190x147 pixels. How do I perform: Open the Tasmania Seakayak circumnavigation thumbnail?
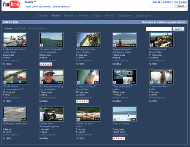(51, 40)
